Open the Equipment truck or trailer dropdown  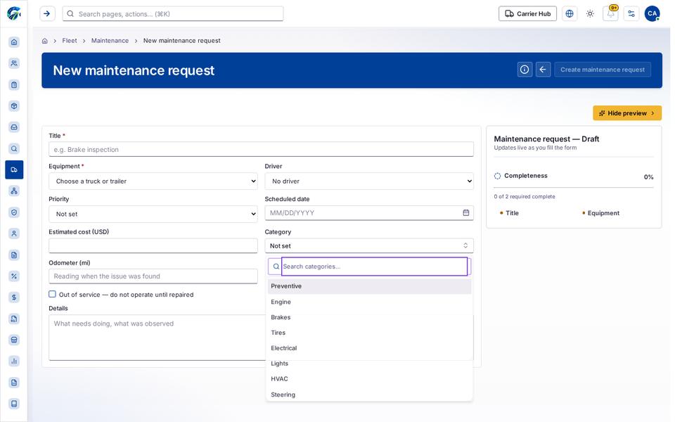[153, 181]
